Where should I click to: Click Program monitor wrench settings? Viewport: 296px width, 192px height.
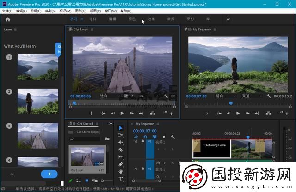[269, 96]
